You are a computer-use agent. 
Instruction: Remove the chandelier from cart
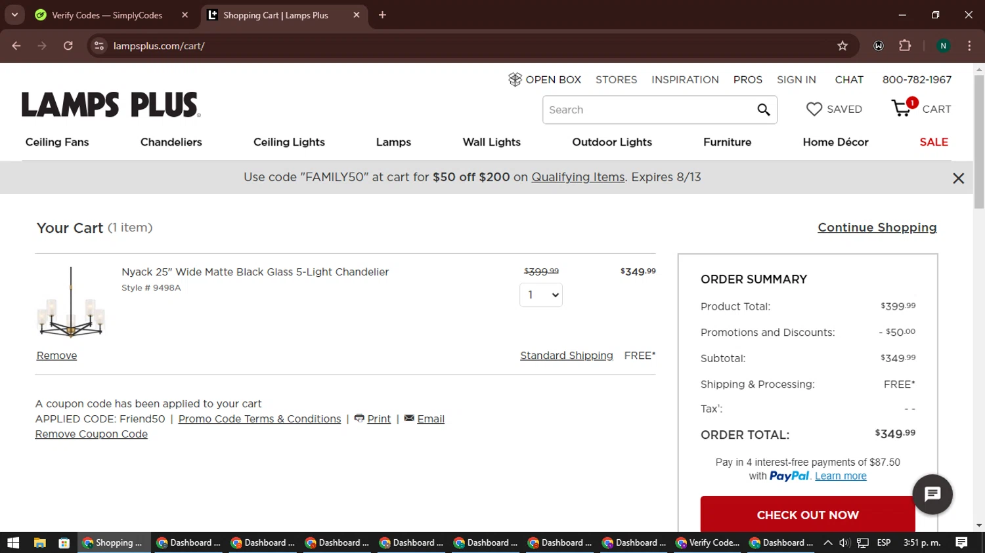(56, 355)
